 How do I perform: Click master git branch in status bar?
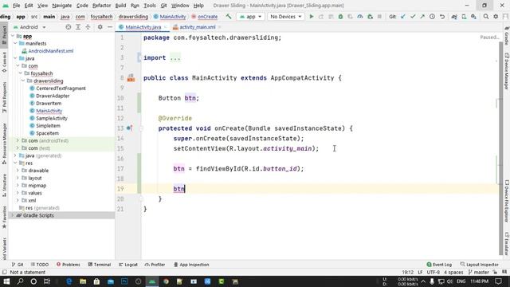click(478, 272)
